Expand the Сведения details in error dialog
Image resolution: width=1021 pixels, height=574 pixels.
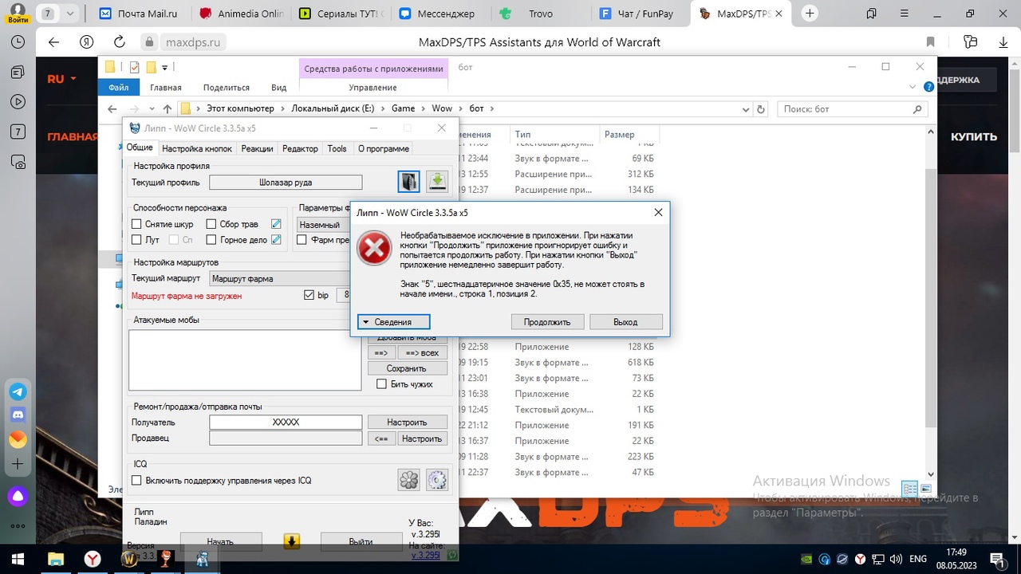394,322
